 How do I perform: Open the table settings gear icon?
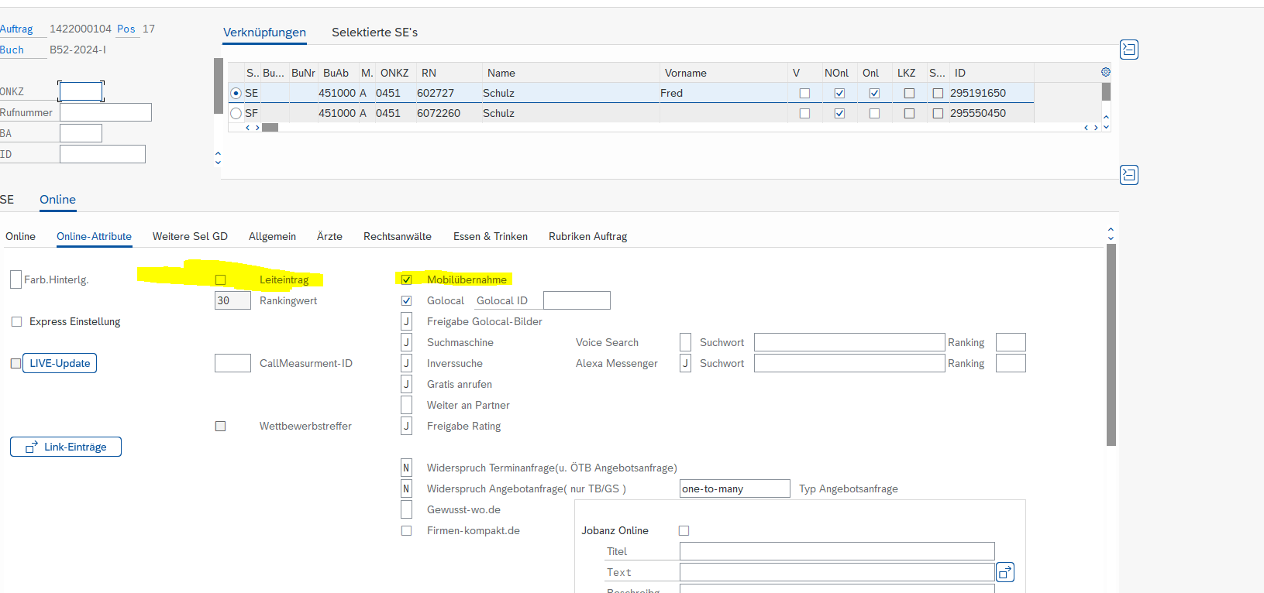click(x=1106, y=72)
